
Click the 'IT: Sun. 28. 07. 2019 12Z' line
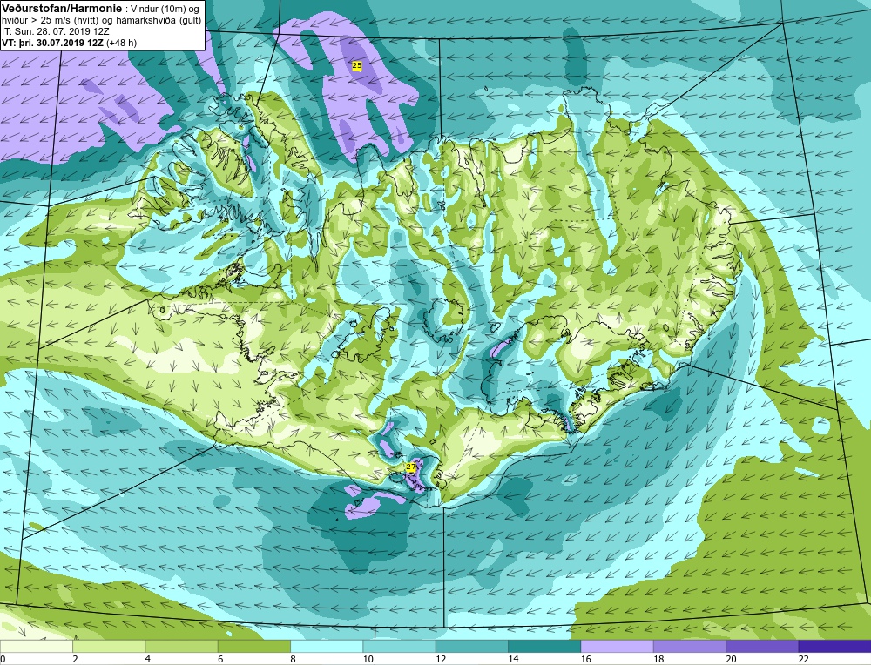pyautogui.click(x=56, y=31)
